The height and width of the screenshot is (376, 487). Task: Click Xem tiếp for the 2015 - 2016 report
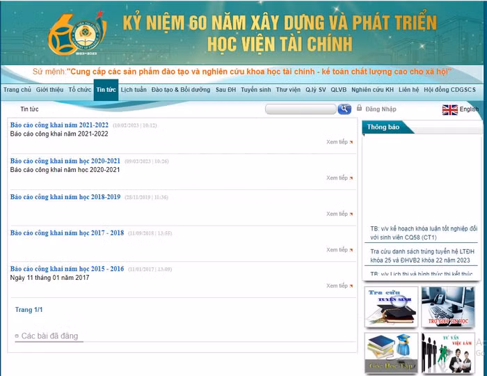coord(337,285)
